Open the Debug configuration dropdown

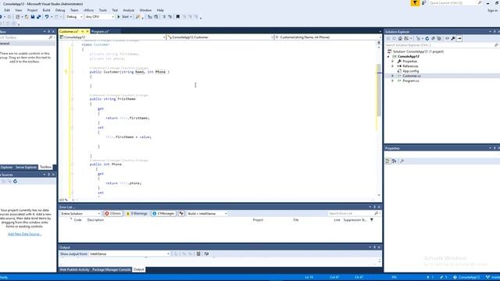tap(74, 16)
